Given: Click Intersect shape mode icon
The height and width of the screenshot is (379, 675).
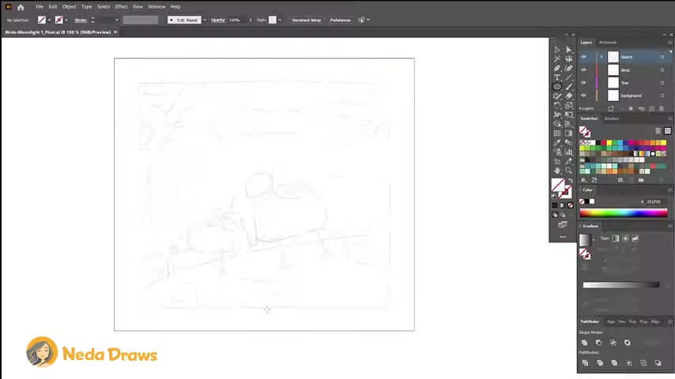Looking at the screenshot, I should [613, 343].
